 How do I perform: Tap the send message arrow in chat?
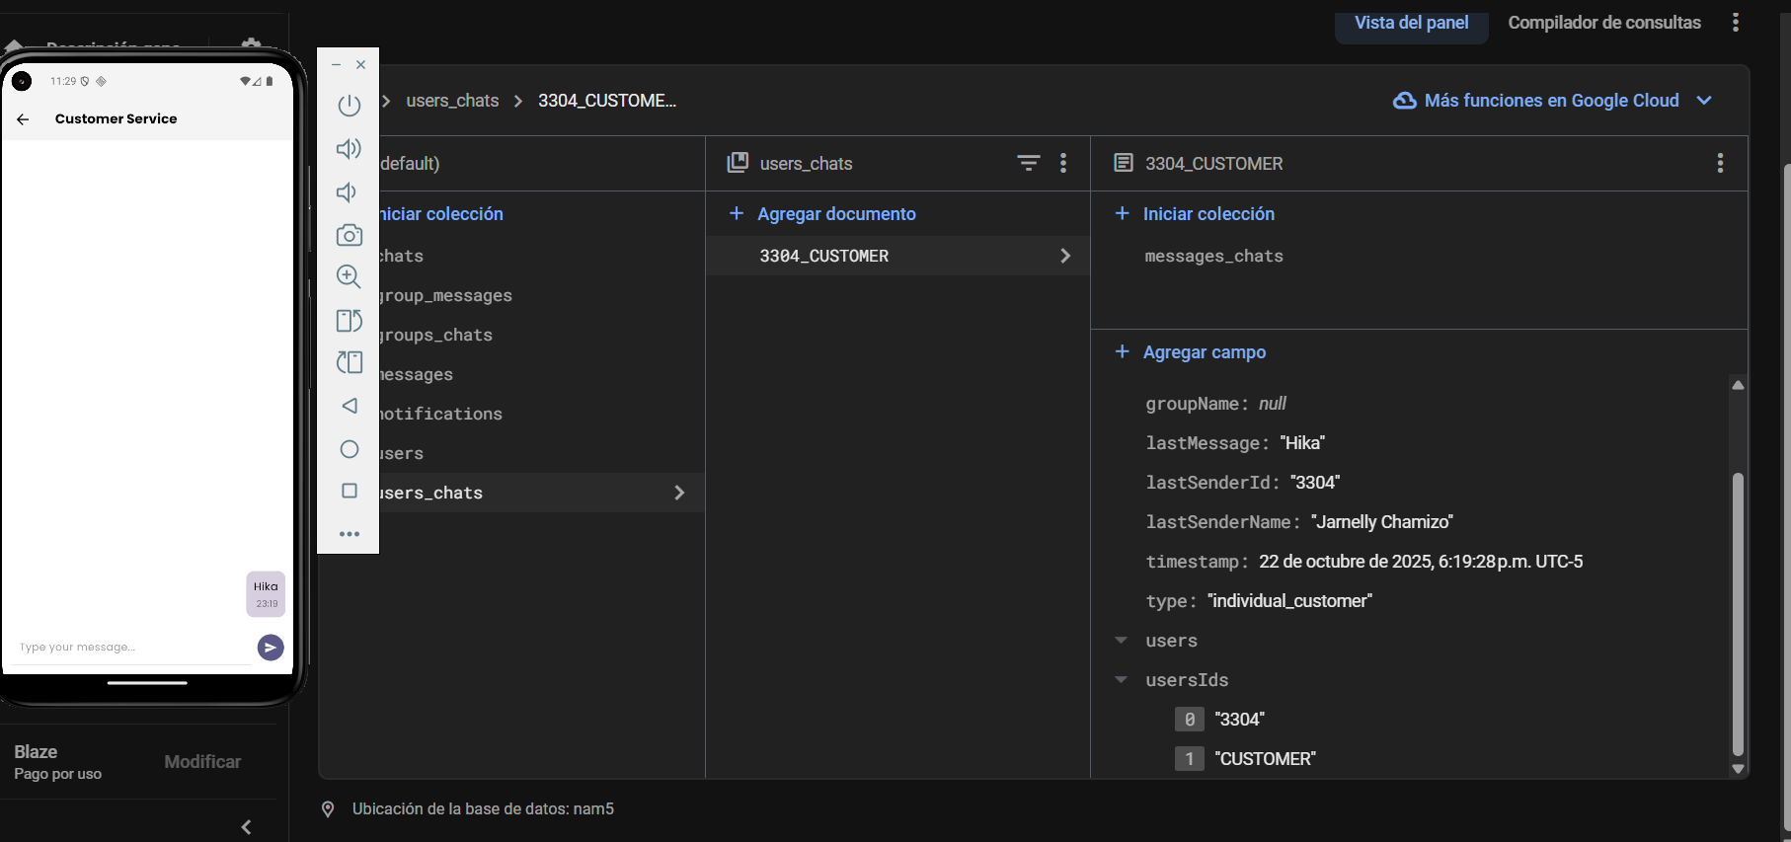click(x=271, y=648)
